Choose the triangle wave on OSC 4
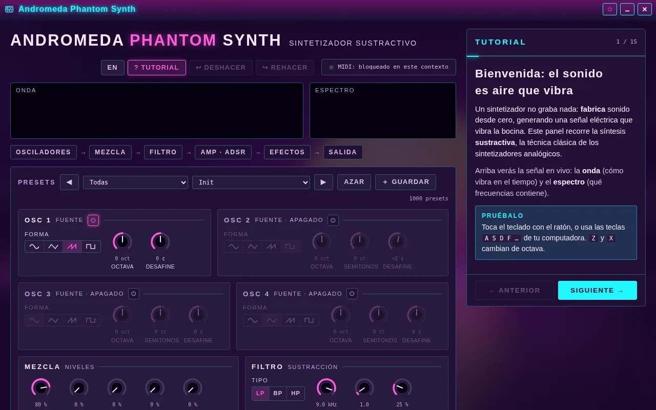 pos(272,320)
